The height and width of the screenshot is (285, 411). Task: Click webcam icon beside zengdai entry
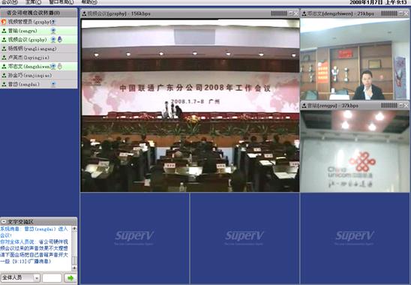click(53, 85)
